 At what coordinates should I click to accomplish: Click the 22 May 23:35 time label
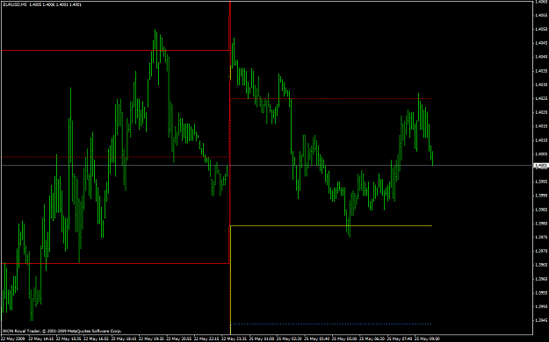[x=234, y=338]
